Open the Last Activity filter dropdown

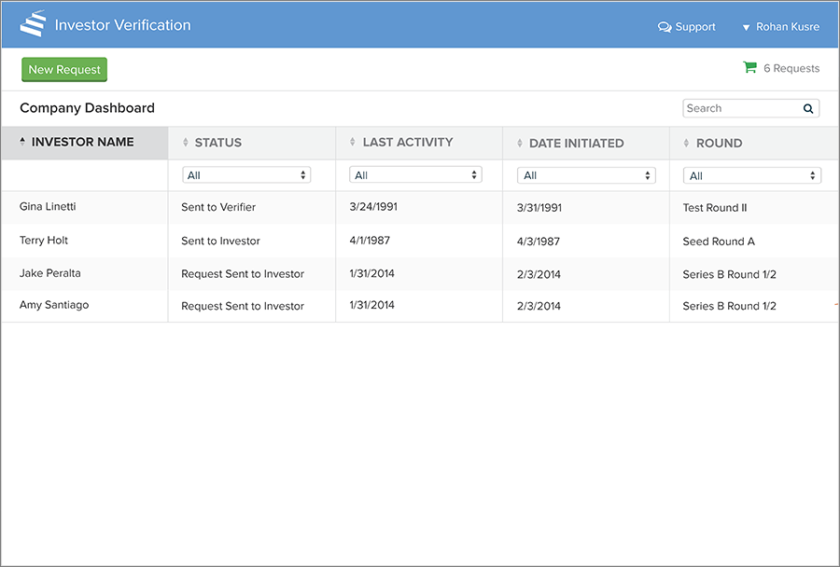(x=414, y=175)
